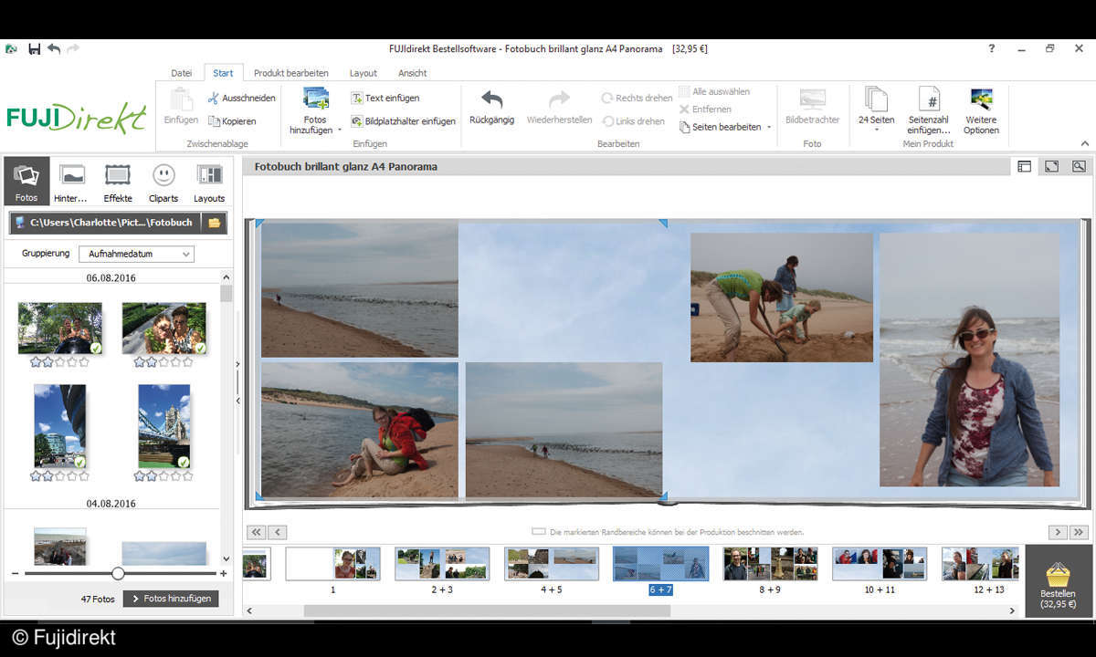Show the Fotos panel

[x=26, y=181]
